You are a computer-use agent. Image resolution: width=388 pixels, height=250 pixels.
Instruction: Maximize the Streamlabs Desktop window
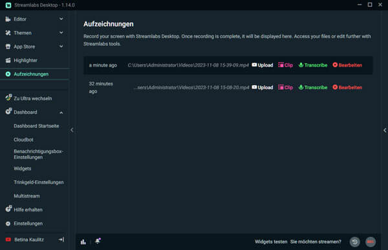[370, 5]
